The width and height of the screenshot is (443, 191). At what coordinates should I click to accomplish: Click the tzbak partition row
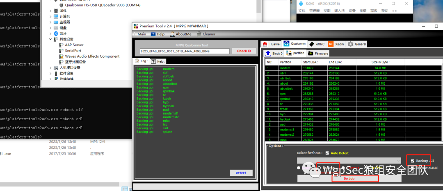tap(353, 109)
